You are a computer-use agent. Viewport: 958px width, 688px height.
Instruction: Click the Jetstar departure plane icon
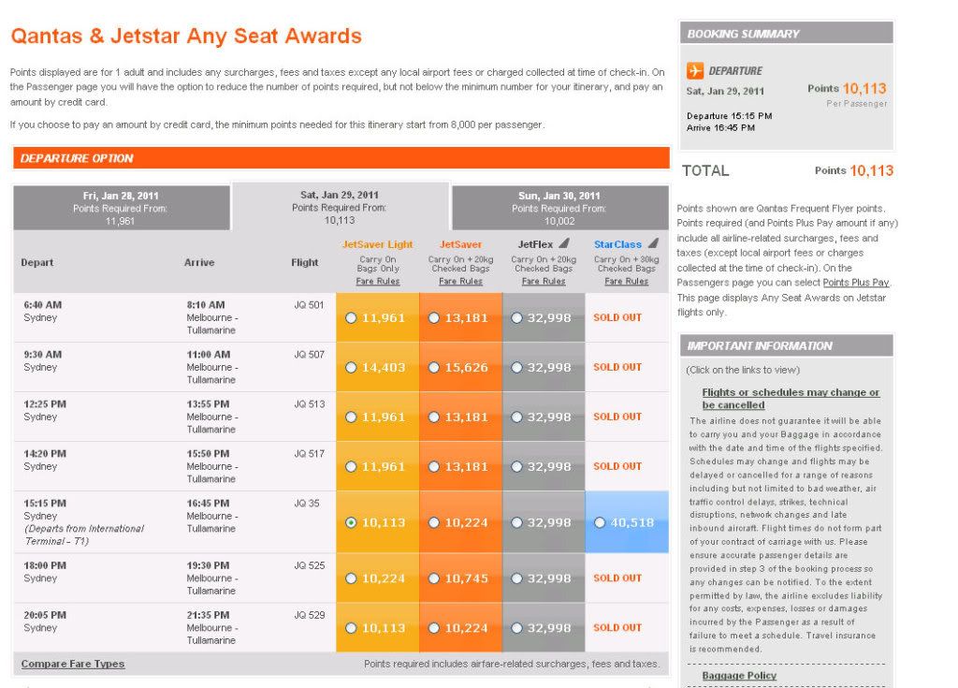coord(695,70)
